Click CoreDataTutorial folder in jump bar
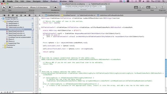 [x=68, y=15]
